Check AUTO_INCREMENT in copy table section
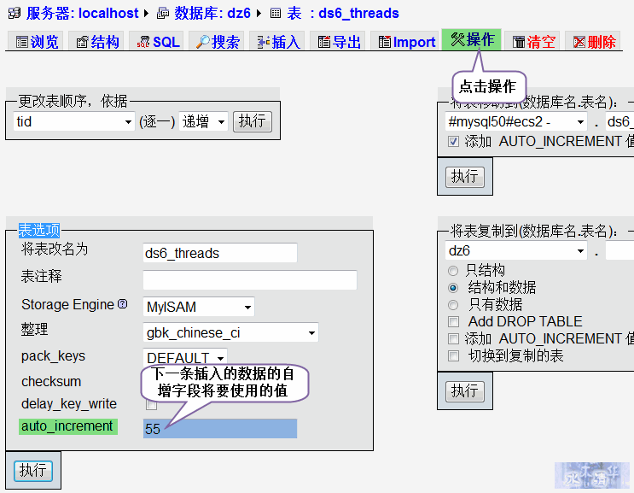634x493 pixels. coord(453,338)
